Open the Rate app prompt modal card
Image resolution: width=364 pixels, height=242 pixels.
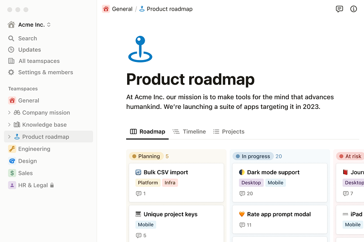(x=280, y=219)
